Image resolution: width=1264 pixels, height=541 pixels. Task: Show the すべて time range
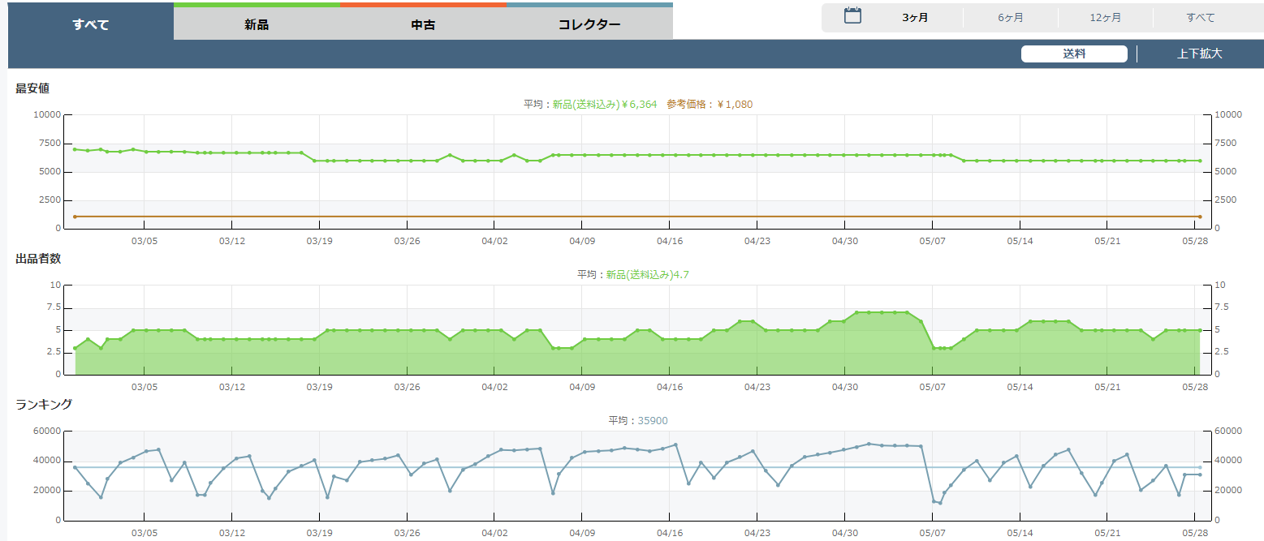click(x=1201, y=18)
